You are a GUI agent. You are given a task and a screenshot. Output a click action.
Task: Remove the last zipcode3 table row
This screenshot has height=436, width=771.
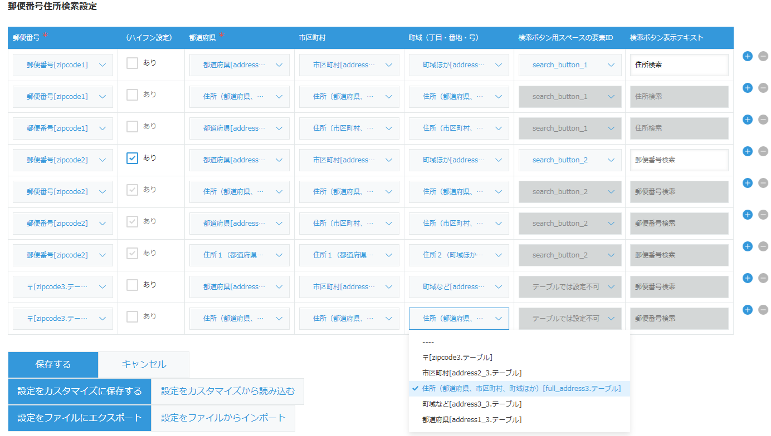point(764,310)
